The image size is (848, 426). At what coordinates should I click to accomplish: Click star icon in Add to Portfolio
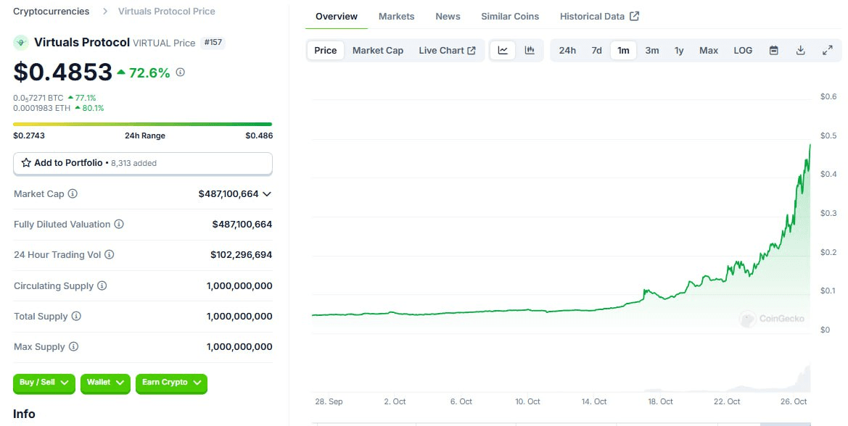(26, 162)
